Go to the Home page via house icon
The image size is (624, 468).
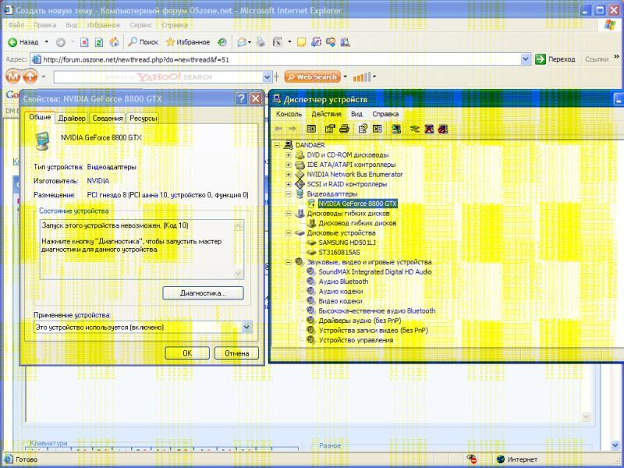click(x=114, y=42)
